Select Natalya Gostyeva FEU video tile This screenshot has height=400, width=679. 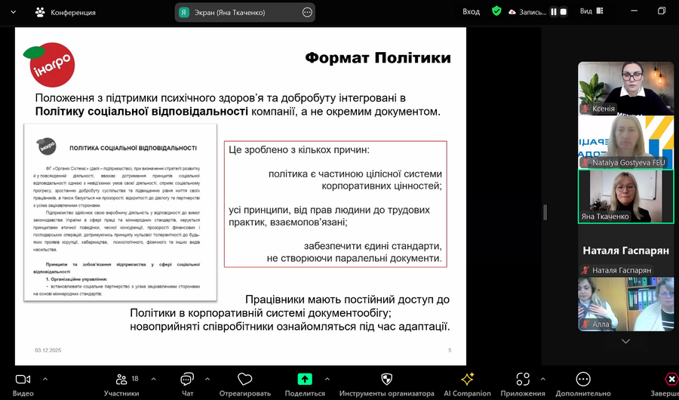tap(625, 142)
